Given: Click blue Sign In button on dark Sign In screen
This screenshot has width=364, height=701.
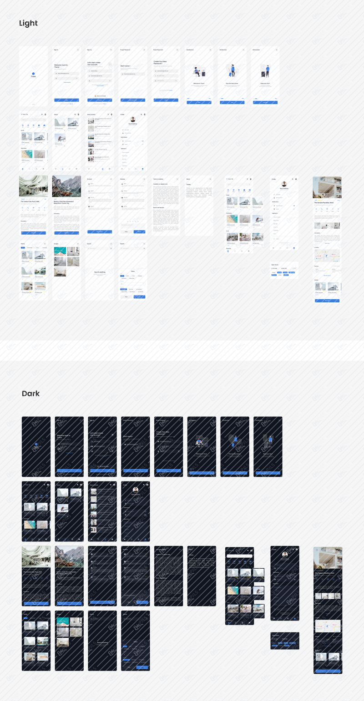Looking at the screenshot, I should pos(69,471).
